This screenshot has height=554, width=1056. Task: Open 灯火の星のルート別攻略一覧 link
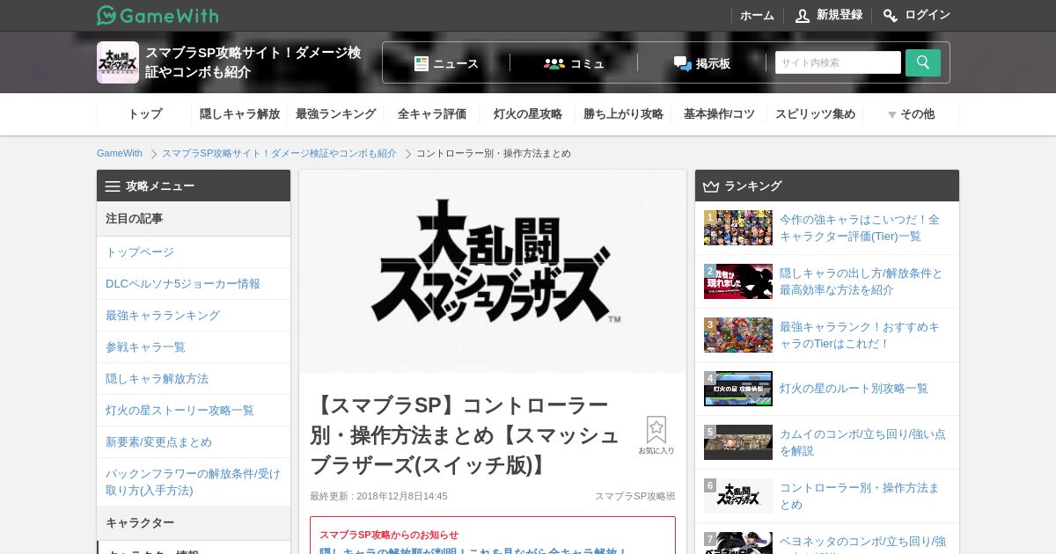(854, 389)
